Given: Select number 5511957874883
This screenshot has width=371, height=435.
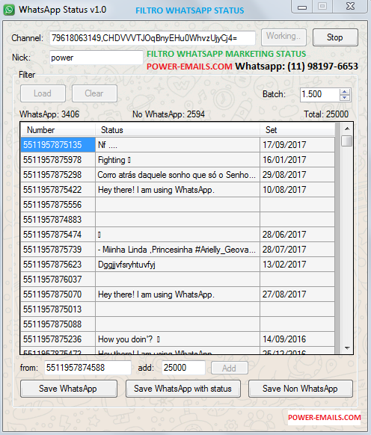Looking at the screenshot, I should tap(58, 220).
